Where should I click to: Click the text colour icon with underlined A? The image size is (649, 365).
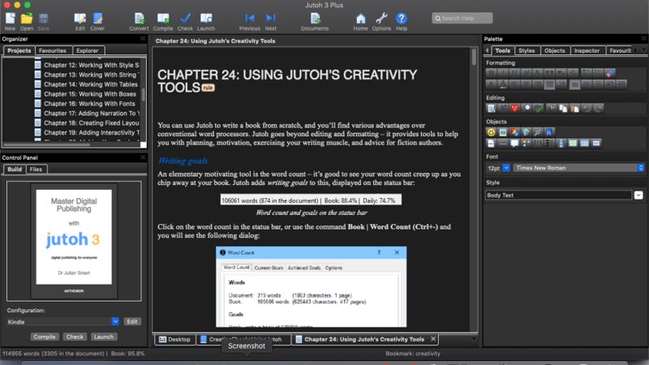pyautogui.click(x=503, y=84)
